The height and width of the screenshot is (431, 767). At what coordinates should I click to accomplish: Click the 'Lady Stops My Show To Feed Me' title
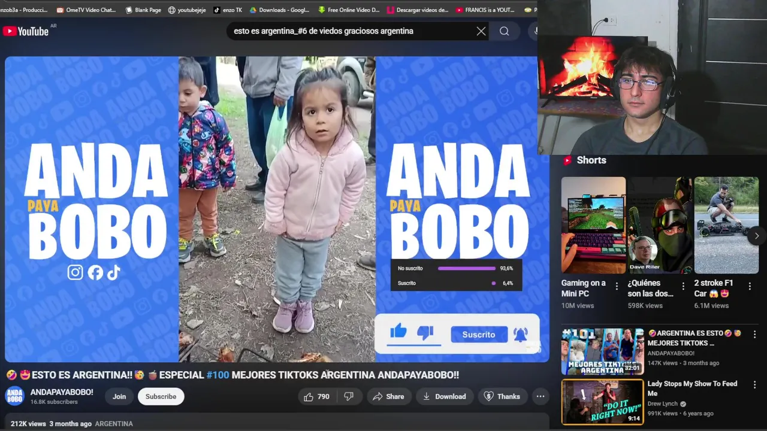point(692,388)
